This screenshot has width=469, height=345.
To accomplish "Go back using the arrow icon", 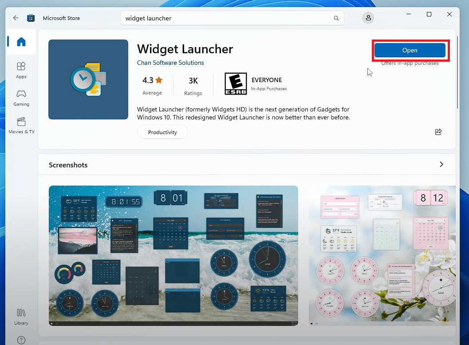I will [x=16, y=18].
